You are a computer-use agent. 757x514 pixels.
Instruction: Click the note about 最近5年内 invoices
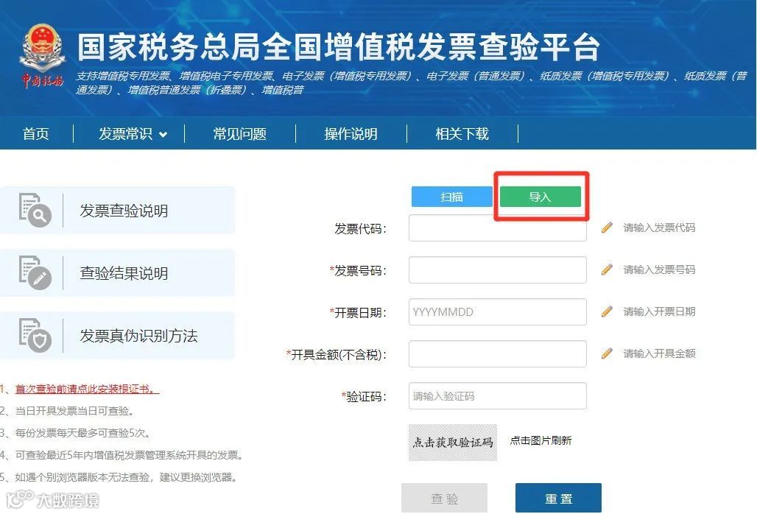pyautogui.click(x=129, y=455)
